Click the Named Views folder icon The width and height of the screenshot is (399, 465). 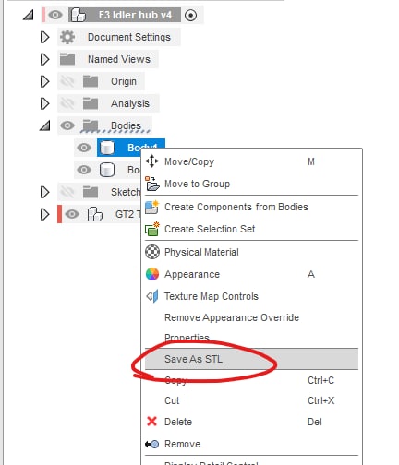pyautogui.click(x=67, y=59)
